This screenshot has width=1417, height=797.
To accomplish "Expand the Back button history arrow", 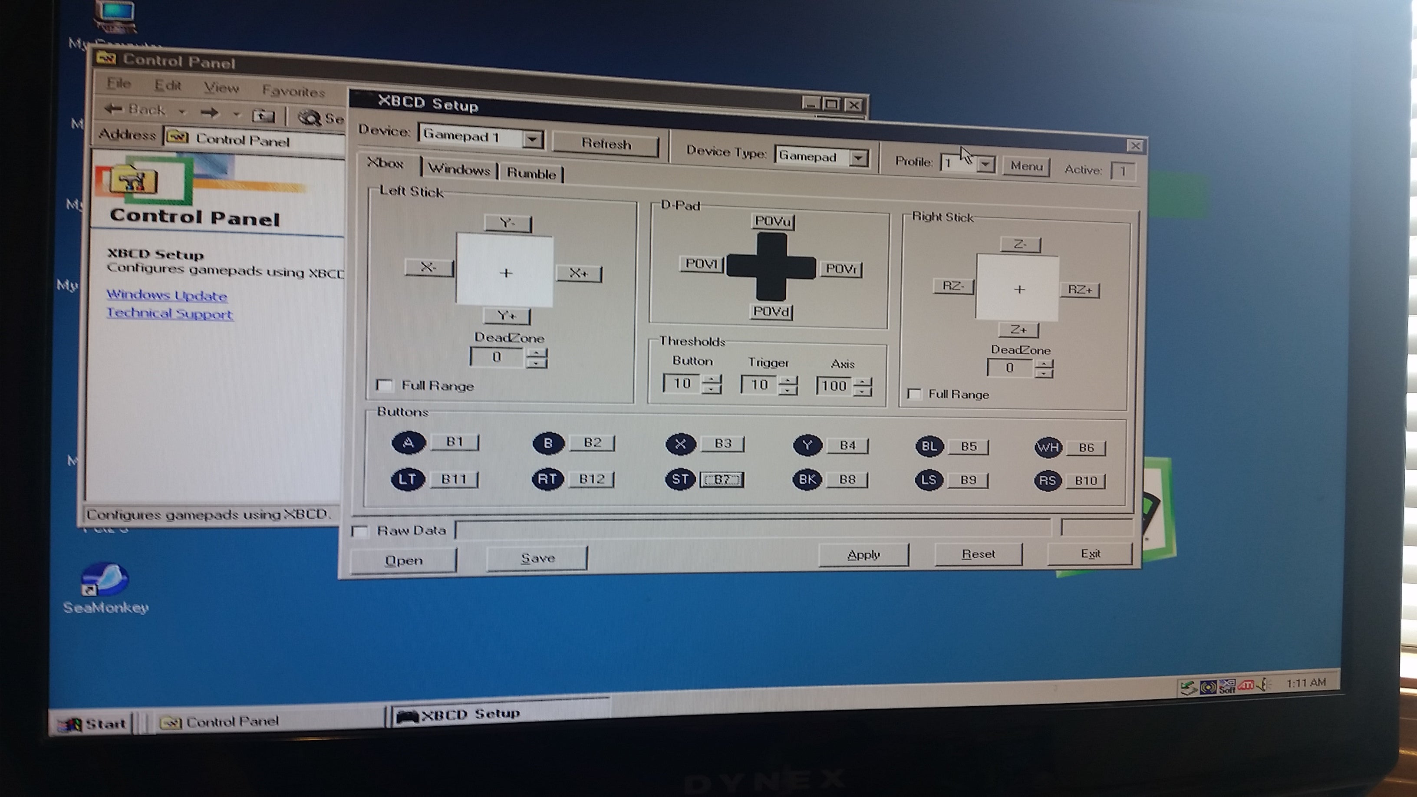I will click(182, 112).
